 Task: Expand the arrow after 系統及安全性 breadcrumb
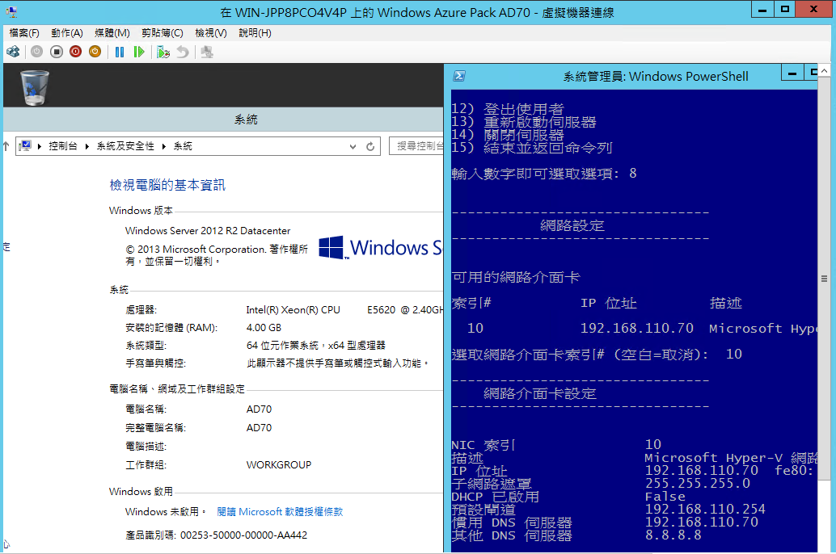(x=163, y=146)
